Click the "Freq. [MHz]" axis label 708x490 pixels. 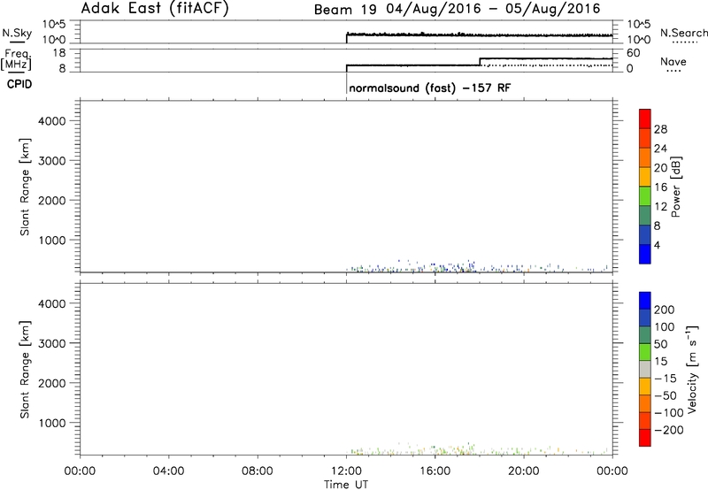pos(17,60)
